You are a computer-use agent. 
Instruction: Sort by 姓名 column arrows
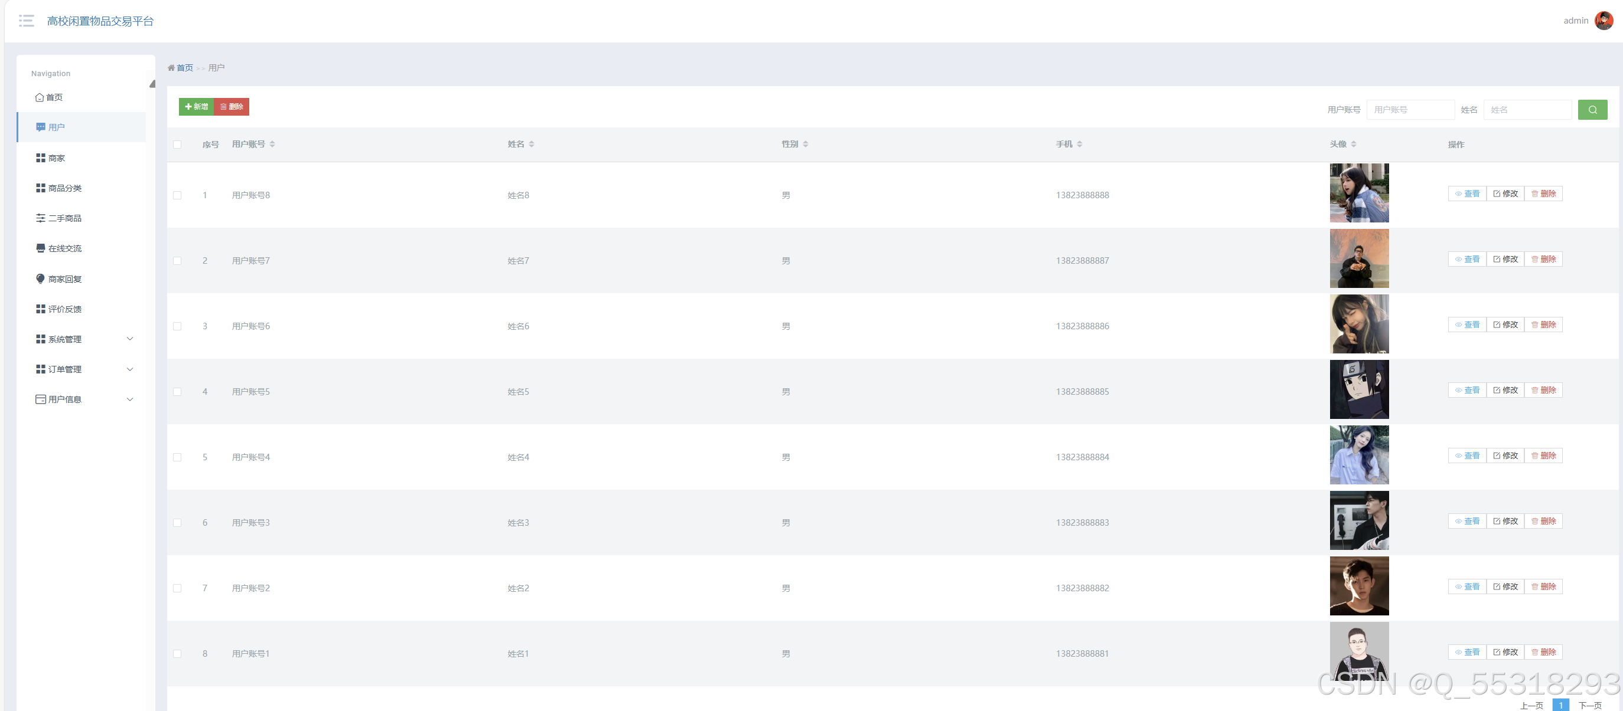pos(531,144)
